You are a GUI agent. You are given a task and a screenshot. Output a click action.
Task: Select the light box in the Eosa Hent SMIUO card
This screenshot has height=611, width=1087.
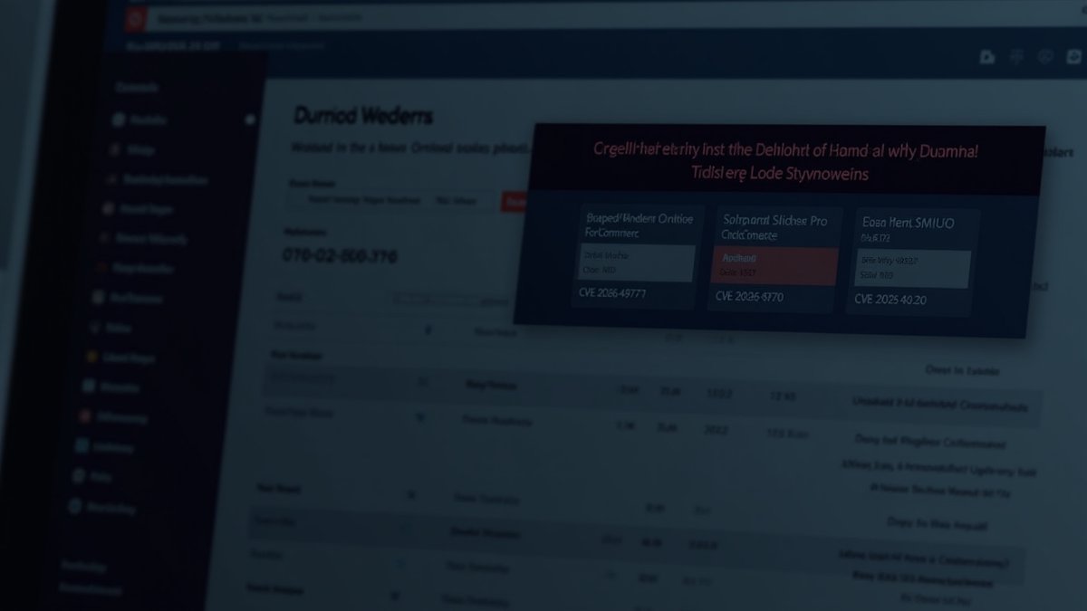click(x=913, y=270)
